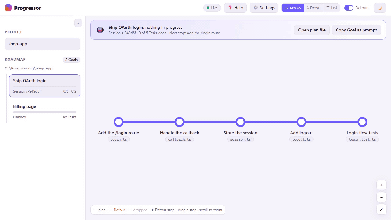Click the logout.ts file chip
The image size is (391, 220).
(301, 139)
